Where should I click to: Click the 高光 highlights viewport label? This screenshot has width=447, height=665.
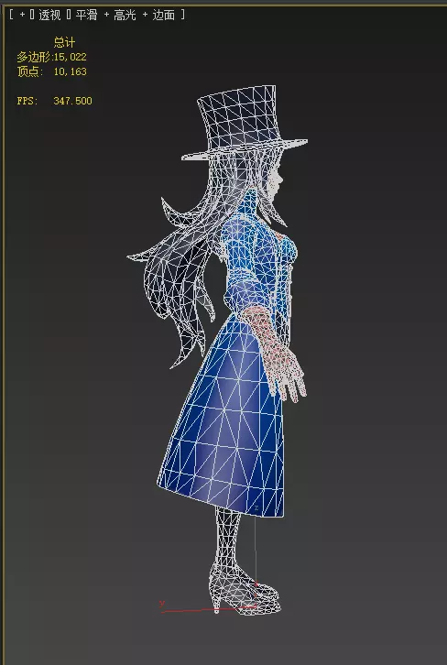click(x=125, y=15)
